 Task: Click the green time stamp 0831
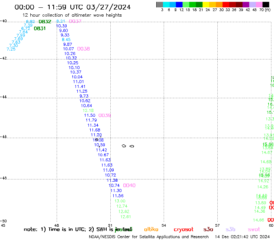[x=40, y=28]
